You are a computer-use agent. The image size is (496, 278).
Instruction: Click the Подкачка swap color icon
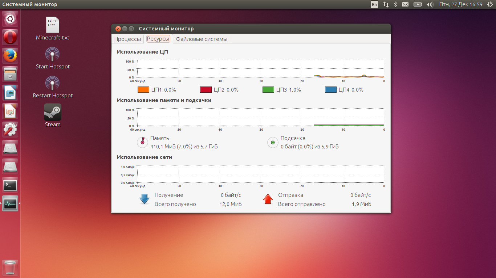point(273,143)
